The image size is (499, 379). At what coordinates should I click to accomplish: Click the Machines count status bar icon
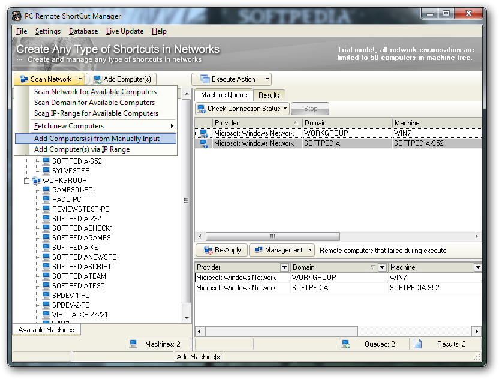coord(133,344)
